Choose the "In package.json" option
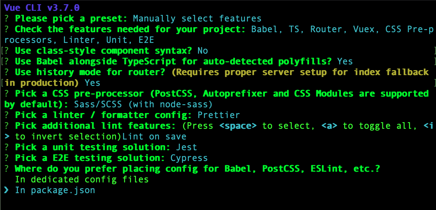This screenshot has width=436, height=210. click(55, 190)
